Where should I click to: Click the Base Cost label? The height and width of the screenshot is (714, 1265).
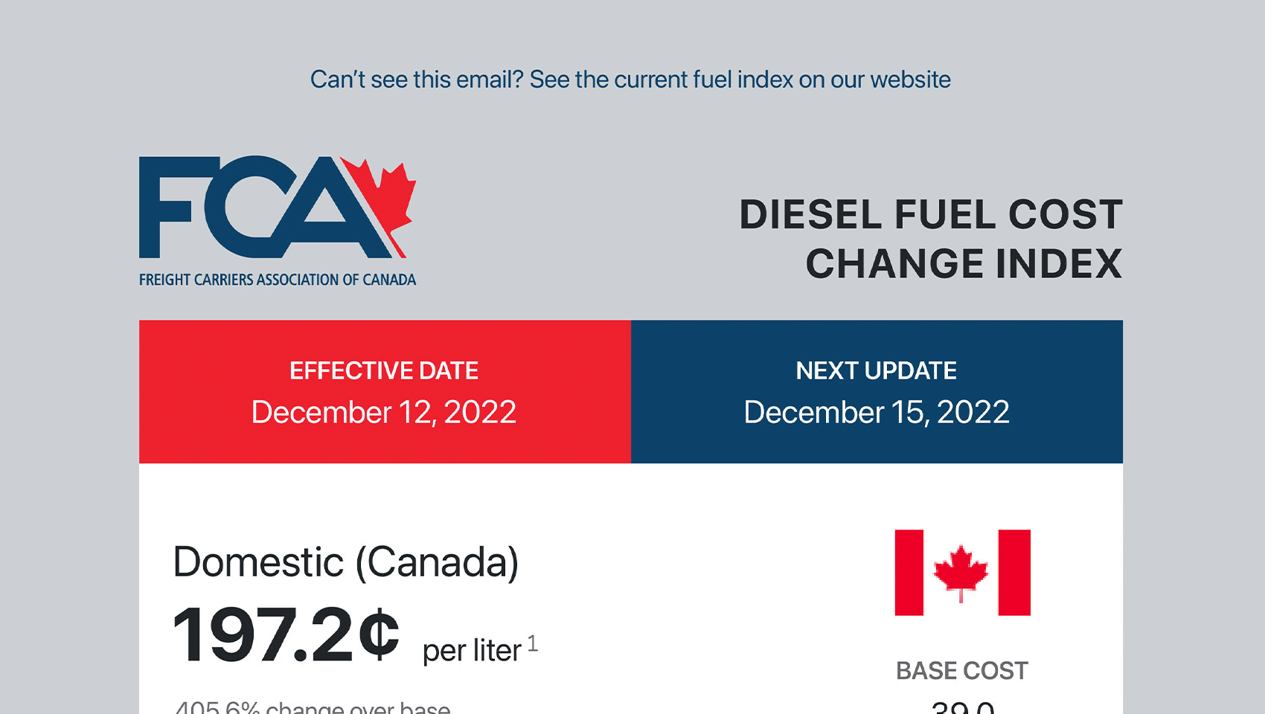962,671
